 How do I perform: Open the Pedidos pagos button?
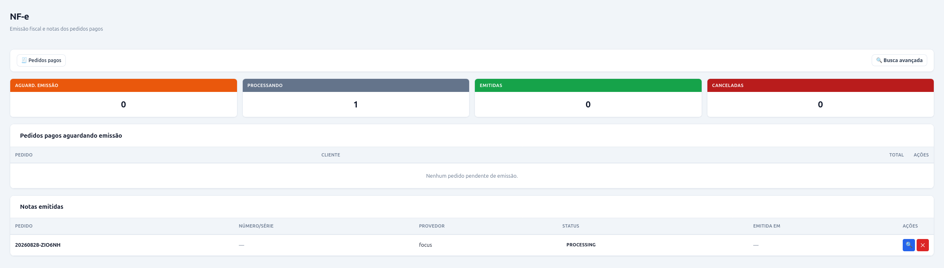pyautogui.click(x=41, y=60)
